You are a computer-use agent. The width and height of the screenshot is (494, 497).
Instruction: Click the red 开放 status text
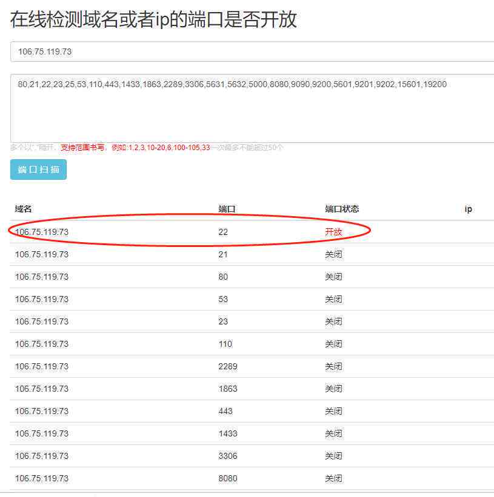(x=333, y=232)
